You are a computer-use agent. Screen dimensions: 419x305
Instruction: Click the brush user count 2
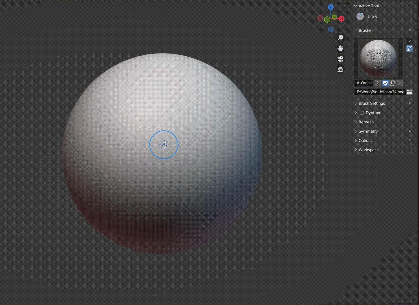pyautogui.click(x=378, y=83)
